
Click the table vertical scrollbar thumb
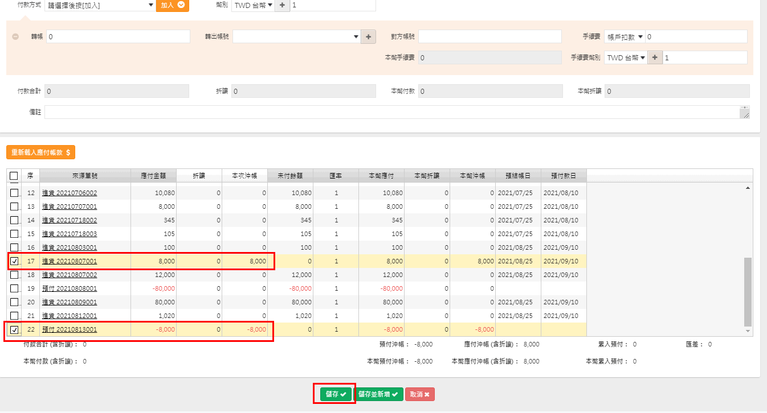coord(748,291)
